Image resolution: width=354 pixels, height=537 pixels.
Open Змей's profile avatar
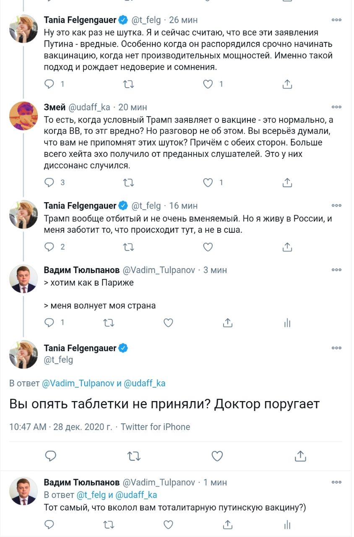pyautogui.click(x=23, y=115)
